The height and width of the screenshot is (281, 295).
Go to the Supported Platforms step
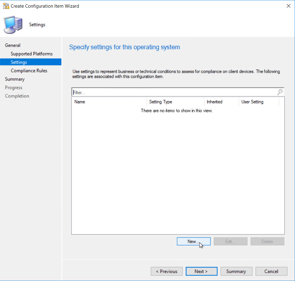(32, 54)
